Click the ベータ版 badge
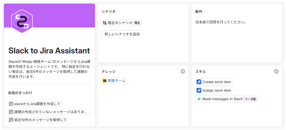 pos(250,99)
